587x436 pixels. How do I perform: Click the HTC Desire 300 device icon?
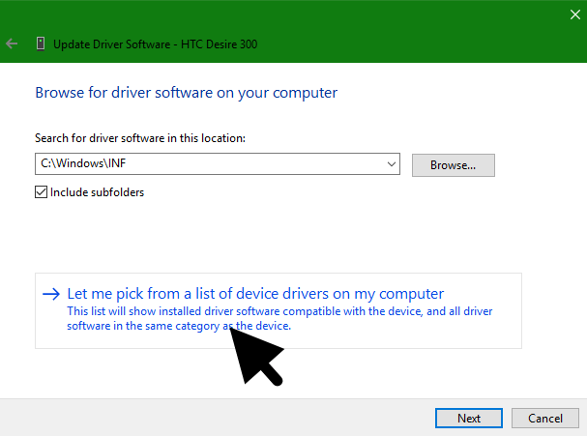[x=41, y=44]
